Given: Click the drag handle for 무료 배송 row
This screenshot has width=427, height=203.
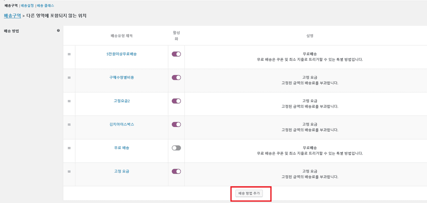Looking at the screenshot, I should tap(69, 148).
